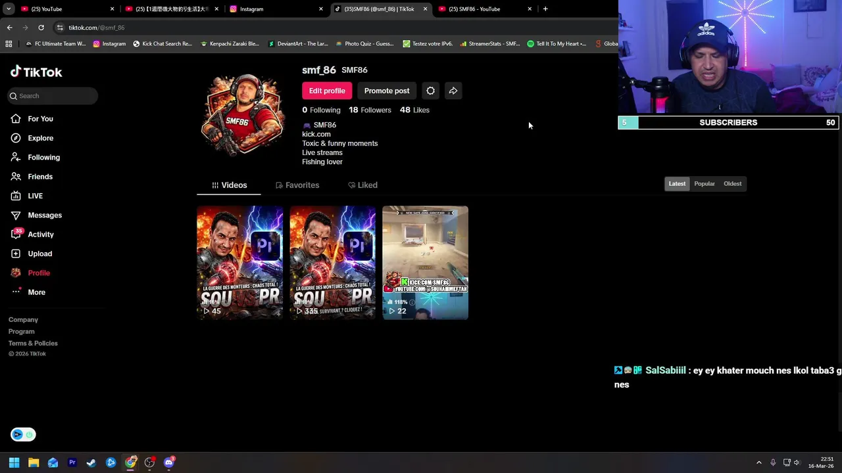Go back in browser history
The height and width of the screenshot is (473, 842).
click(x=9, y=28)
